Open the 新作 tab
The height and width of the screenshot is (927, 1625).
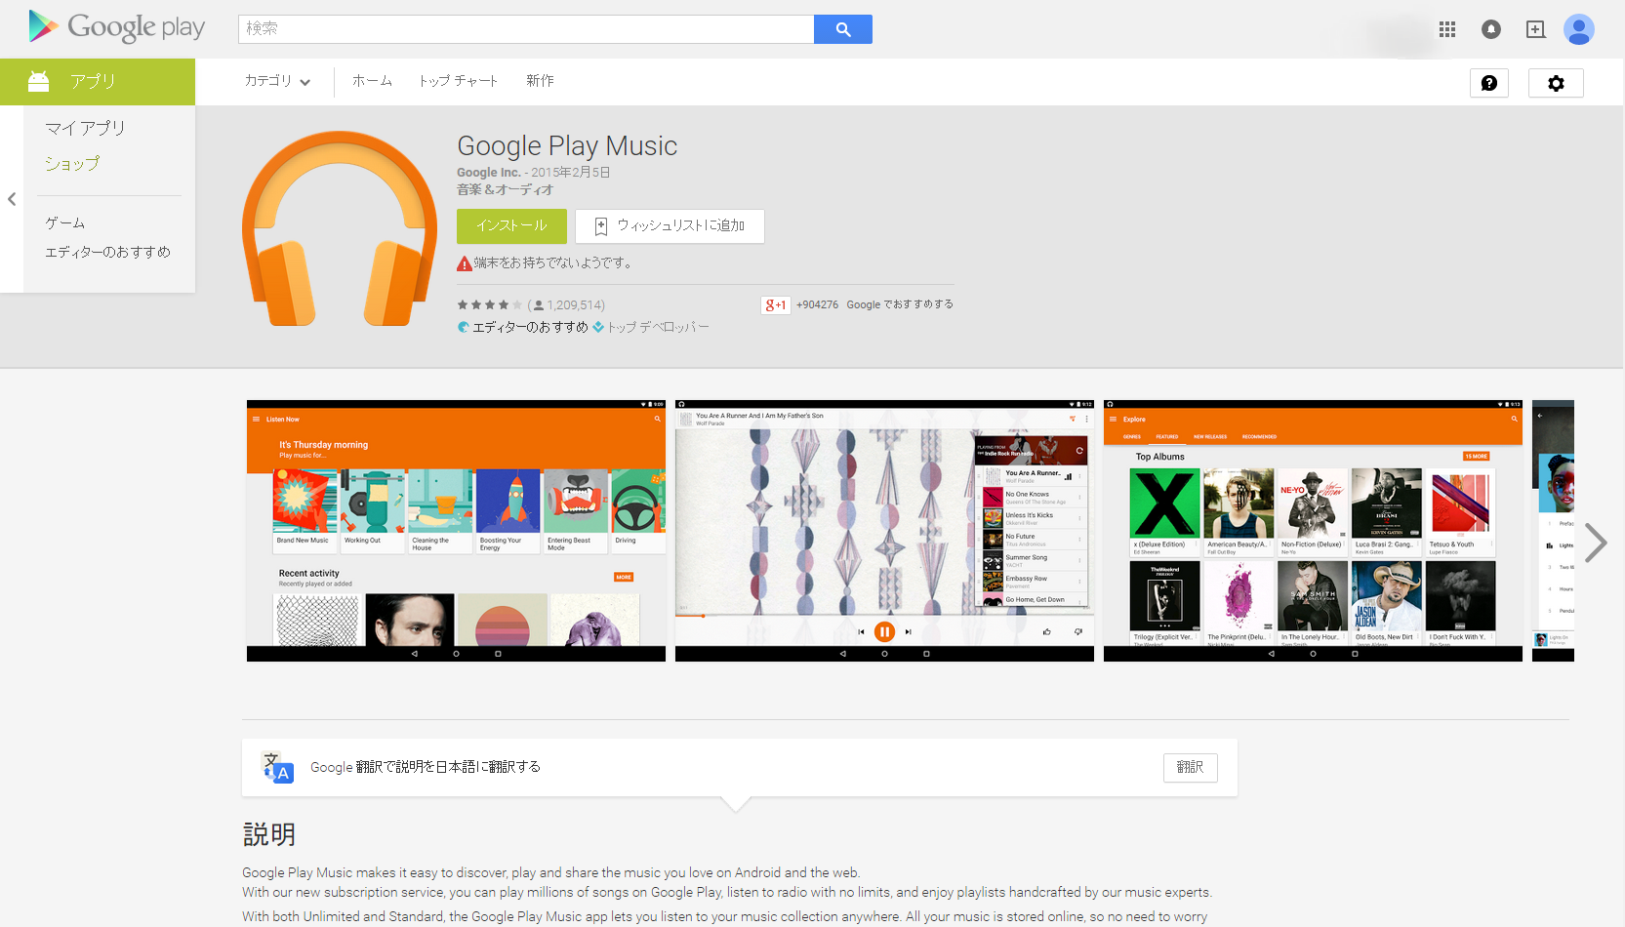pos(540,81)
